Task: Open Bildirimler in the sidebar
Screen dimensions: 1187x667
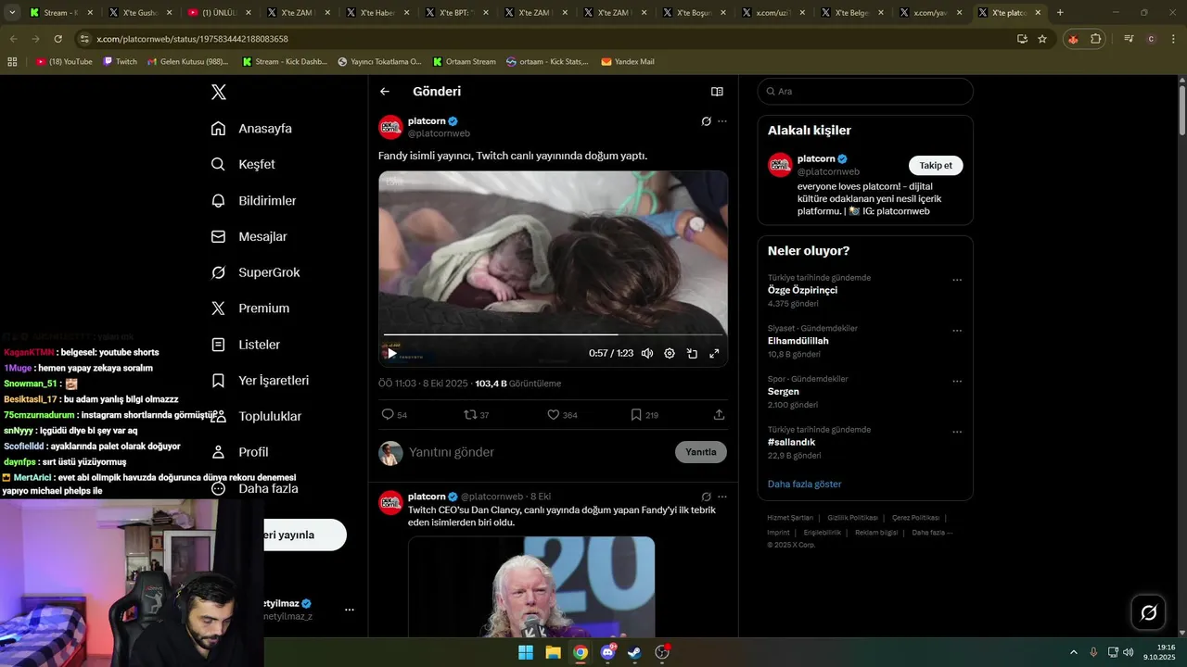Action: 253,200
